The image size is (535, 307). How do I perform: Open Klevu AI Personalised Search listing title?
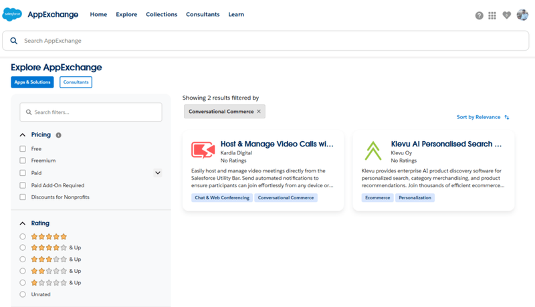point(446,144)
